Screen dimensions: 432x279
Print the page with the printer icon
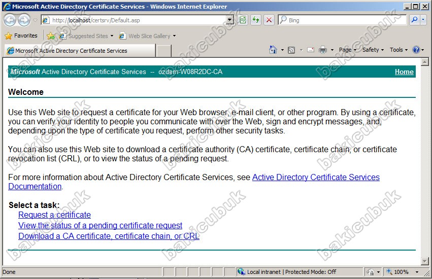coord(323,50)
